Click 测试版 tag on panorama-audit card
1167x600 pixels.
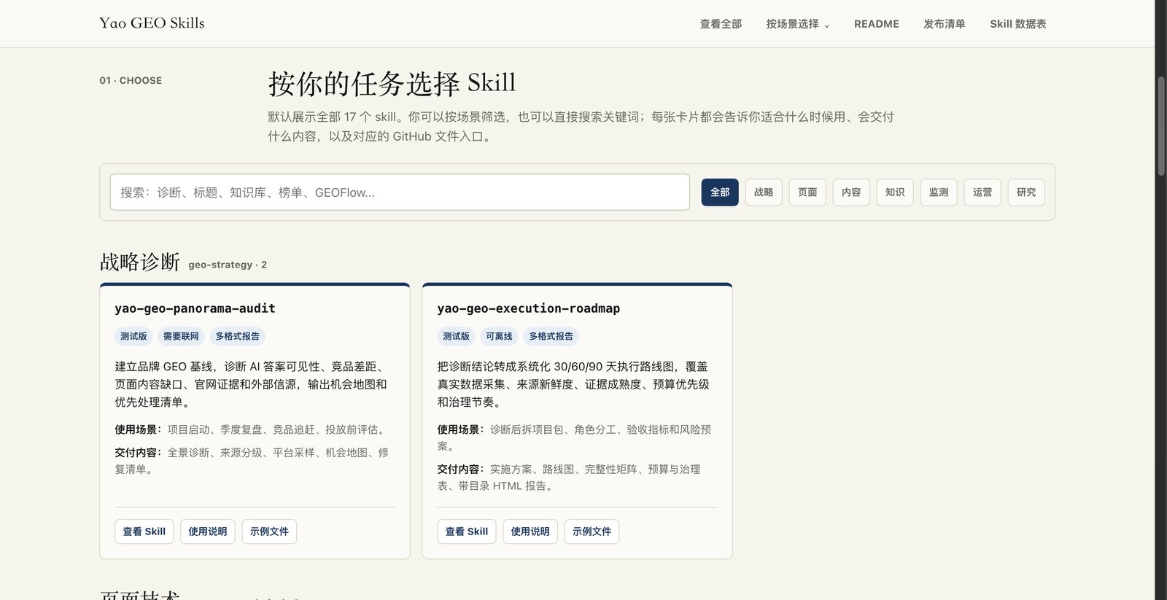pyautogui.click(x=133, y=336)
